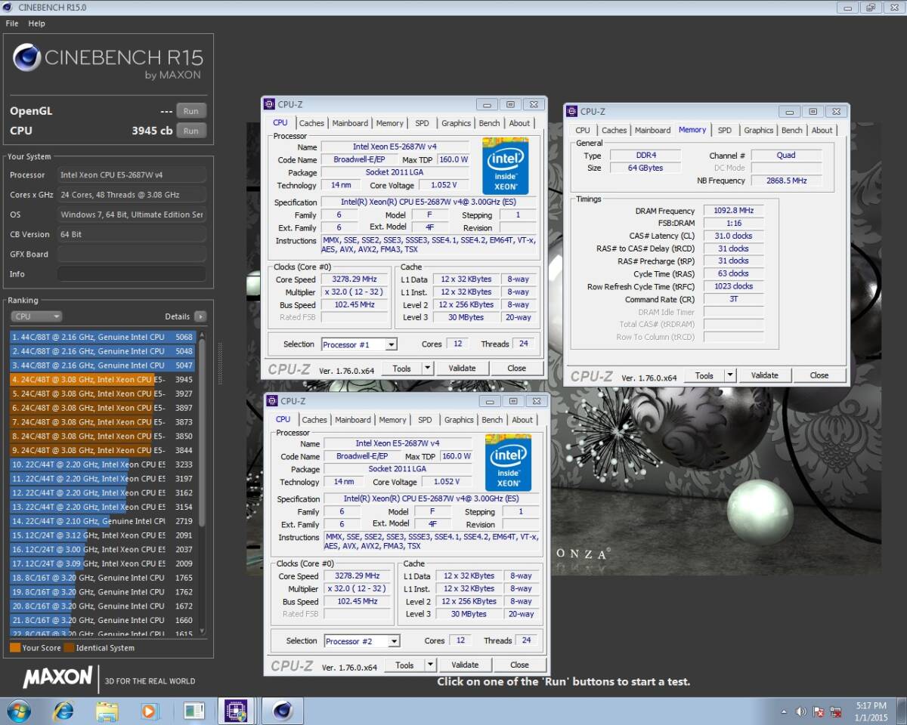Switch to CPU tab in Memory window
The image size is (907, 725).
(x=583, y=130)
